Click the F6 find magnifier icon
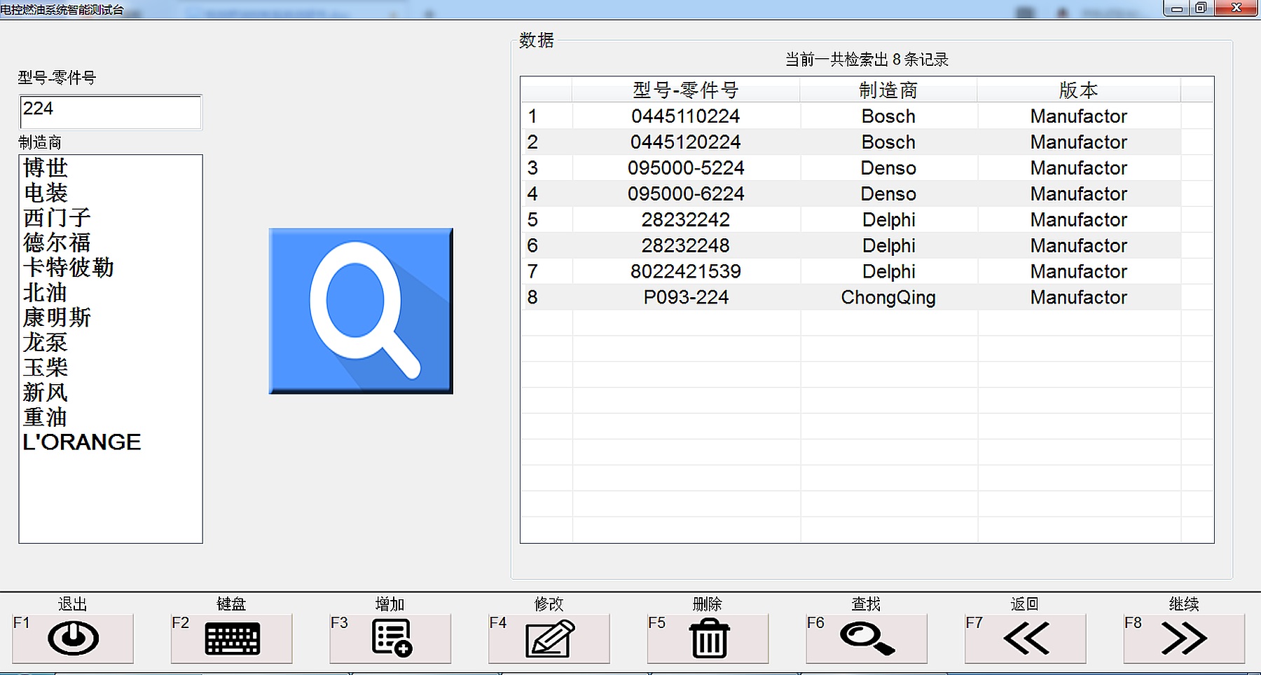1261x675 pixels. (867, 638)
